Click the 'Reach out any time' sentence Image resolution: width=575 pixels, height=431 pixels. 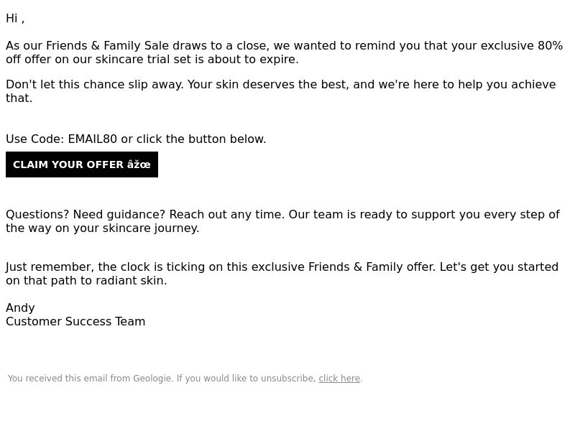click(x=227, y=214)
